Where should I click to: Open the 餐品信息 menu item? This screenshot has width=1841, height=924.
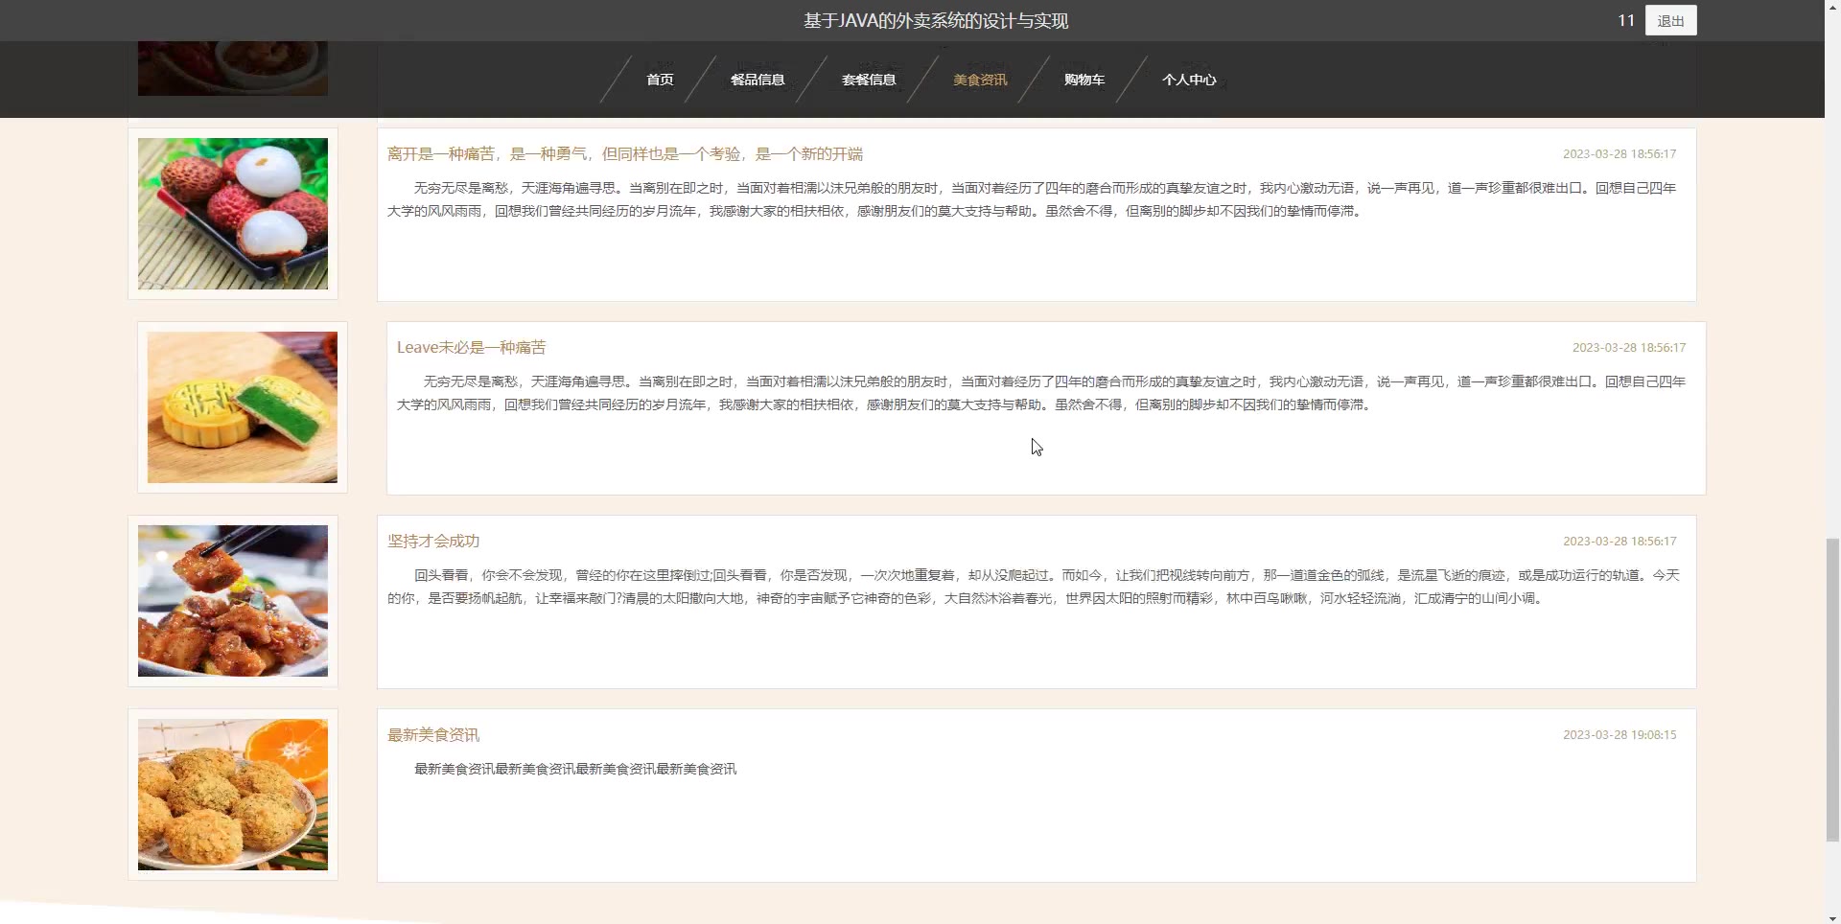point(757,80)
